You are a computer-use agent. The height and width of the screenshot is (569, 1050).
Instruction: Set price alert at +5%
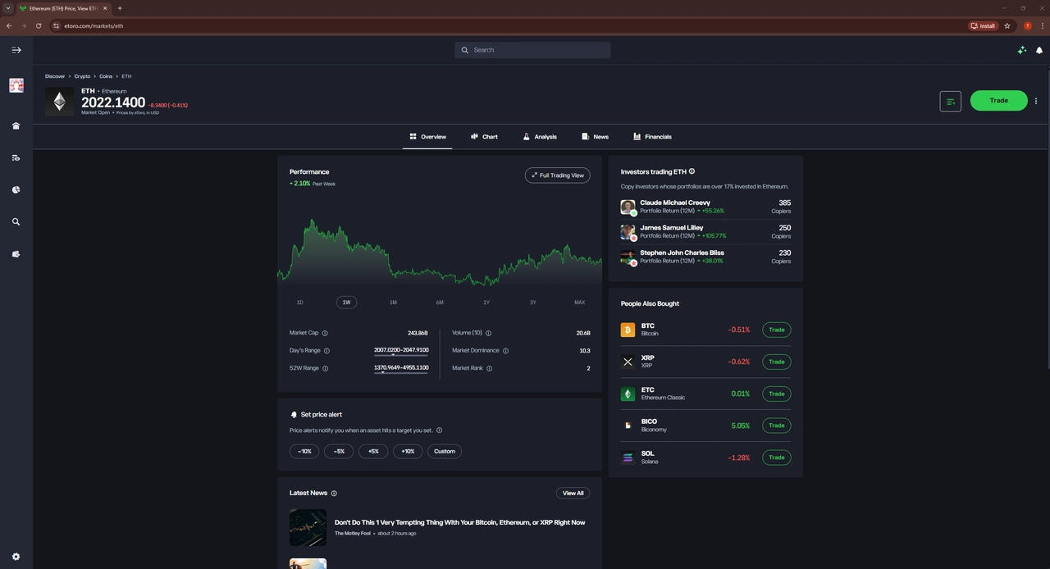point(373,451)
